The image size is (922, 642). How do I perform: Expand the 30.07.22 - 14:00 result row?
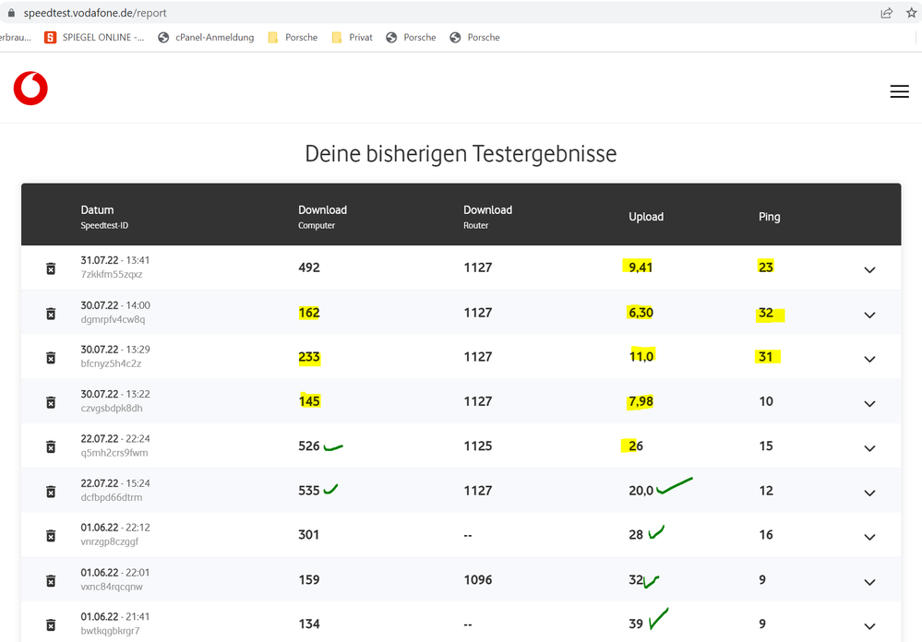click(x=868, y=315)
